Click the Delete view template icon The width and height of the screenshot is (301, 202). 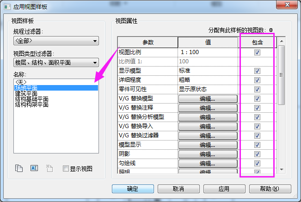pyautogui.click(x=49, y=169)
